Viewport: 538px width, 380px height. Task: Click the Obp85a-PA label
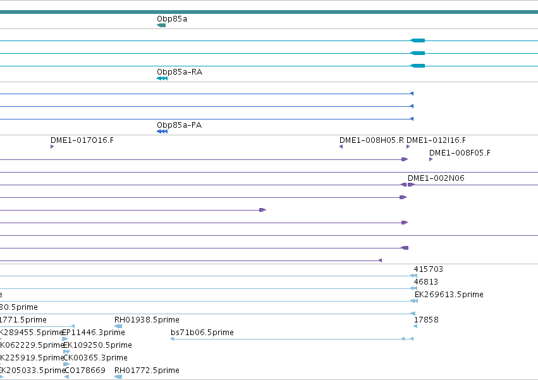(x=179, y=125)
